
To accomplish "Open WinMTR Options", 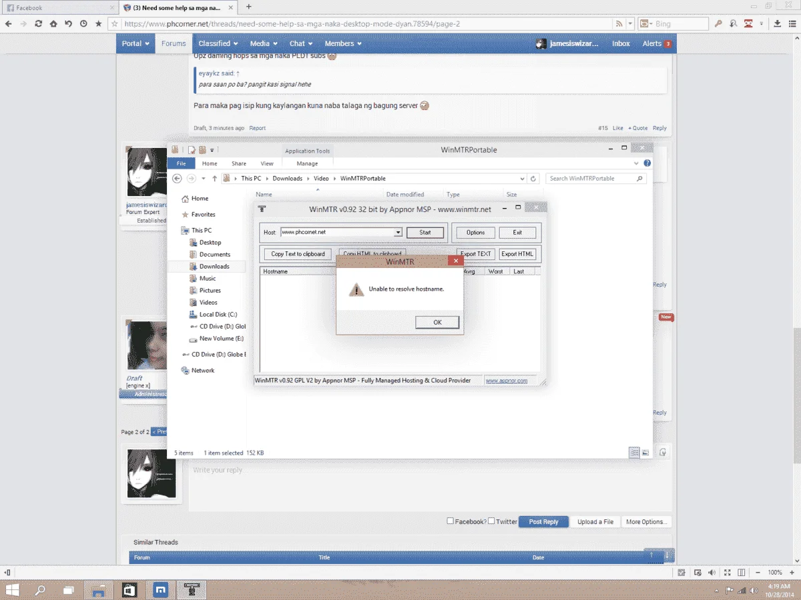I will (x=475, y=233).
